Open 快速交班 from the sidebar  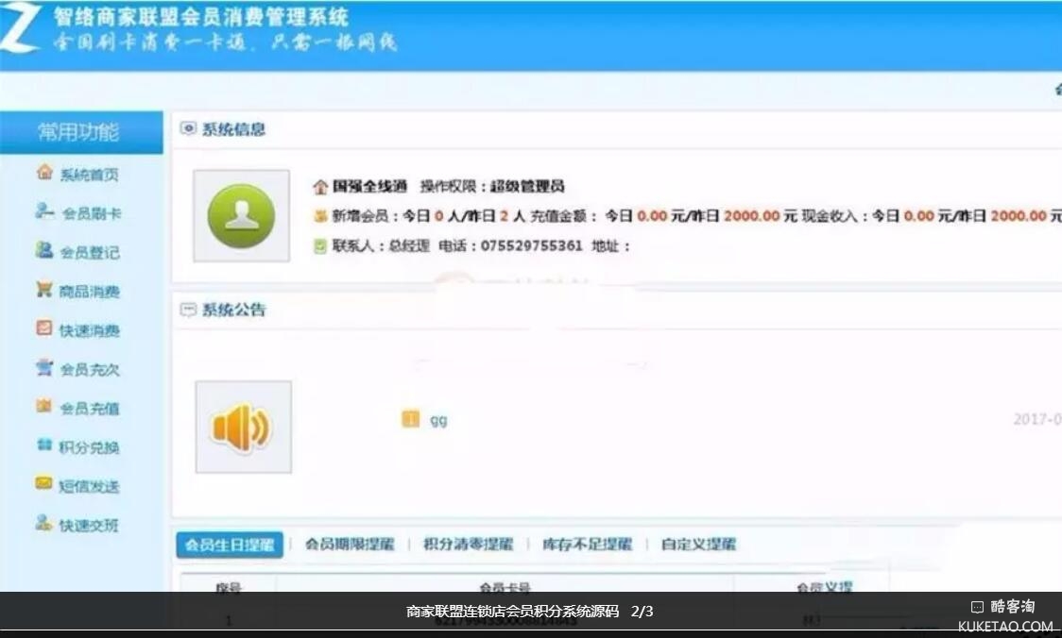90,526
